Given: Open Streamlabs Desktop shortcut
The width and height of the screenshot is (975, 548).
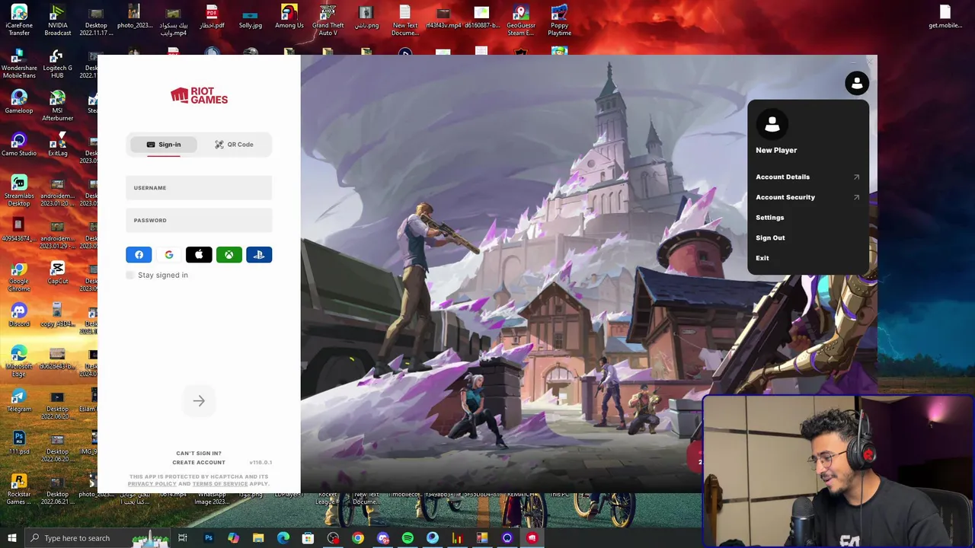Looking at the screenshot, I should tap(19, 191).
